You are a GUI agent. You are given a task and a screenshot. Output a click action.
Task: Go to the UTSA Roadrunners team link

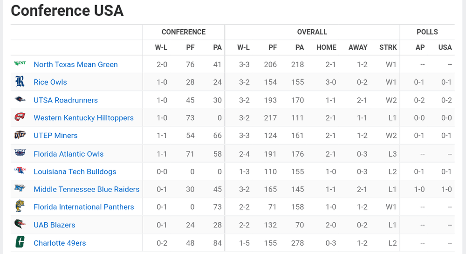click(66, 100)
